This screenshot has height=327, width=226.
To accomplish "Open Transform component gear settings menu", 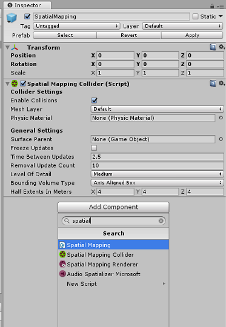I will click(x=221, y=47).
